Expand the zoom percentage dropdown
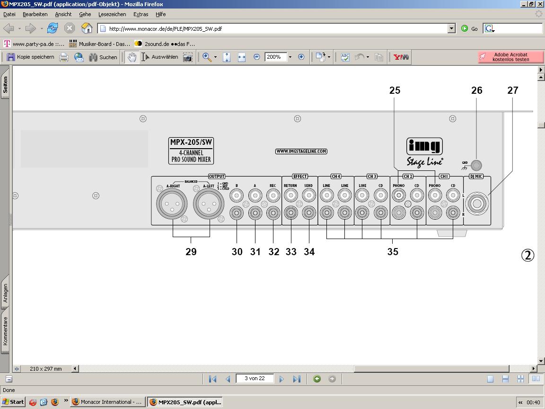545x409 pixels. click(290, 57)
